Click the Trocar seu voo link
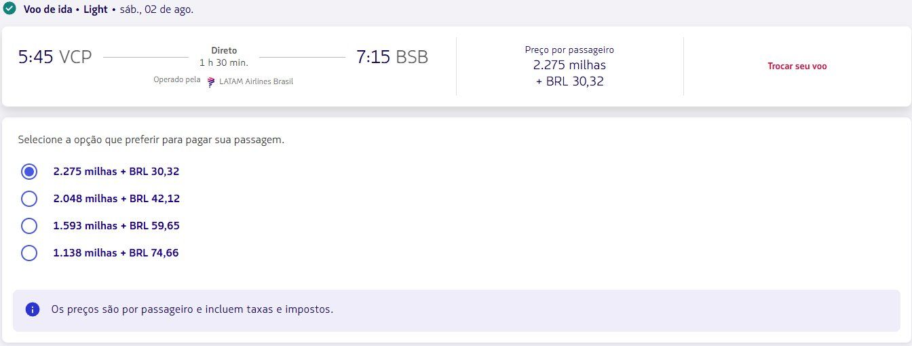Screen dimensions: 912x346 coord(797,66)
